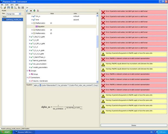
Task: Expand the J_K_A component
Action: coord(30,47)
